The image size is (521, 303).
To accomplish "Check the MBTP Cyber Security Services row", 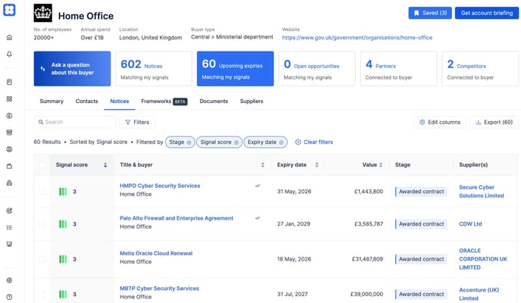I will click(x=42, y=294).
